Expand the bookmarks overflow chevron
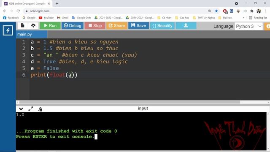This screenshot has height=152, width=270. coord(243,18)
